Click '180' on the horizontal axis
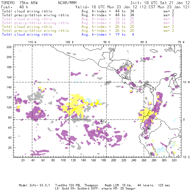The height and width of the screenshot is (191, 191). point(104,160)
